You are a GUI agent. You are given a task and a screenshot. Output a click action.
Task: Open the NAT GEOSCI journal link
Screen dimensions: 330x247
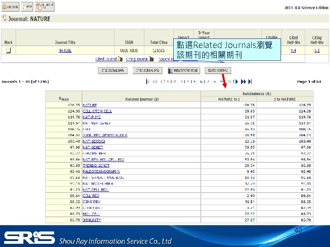[93, 141]
